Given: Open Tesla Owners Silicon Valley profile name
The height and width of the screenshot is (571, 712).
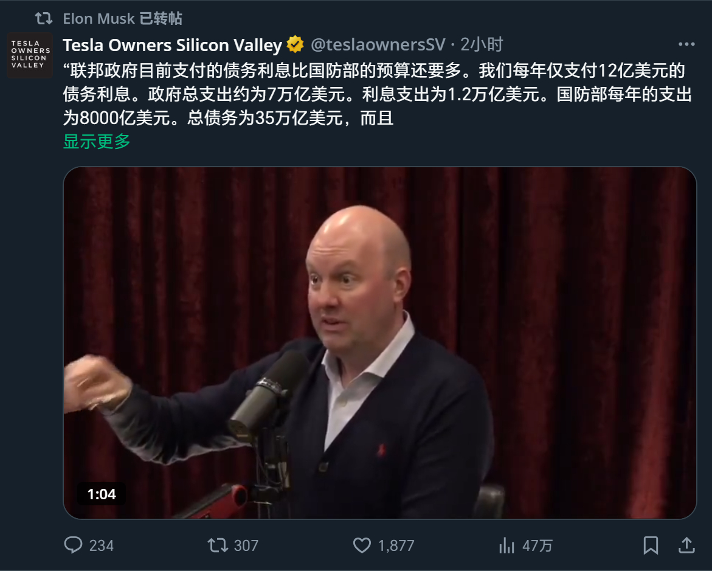Looking at the screenshot, I should tap(173, 45).
